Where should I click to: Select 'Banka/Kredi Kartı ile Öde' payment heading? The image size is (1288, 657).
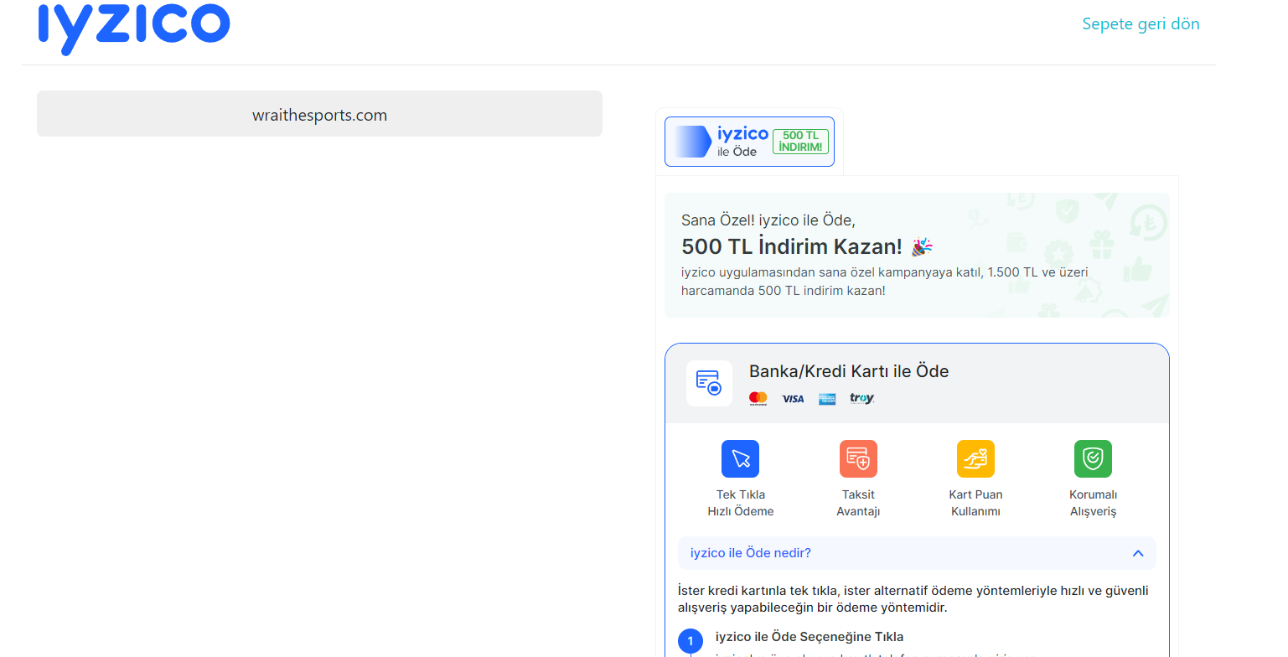click(849, 371)
